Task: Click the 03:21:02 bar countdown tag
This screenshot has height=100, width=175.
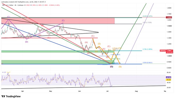Action: pos(170,52)
